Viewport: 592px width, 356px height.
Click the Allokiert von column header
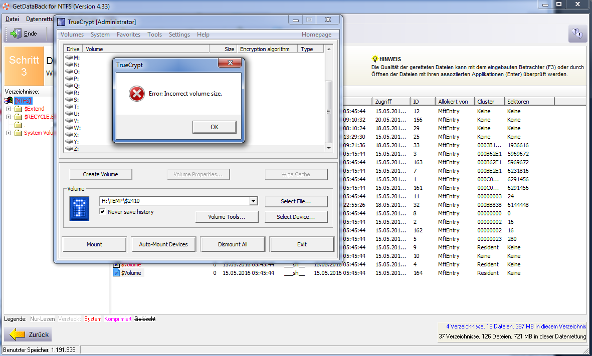point(455,102)
